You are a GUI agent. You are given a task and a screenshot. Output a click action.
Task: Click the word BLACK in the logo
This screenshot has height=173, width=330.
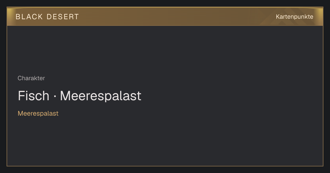click(x=29, y=17)
